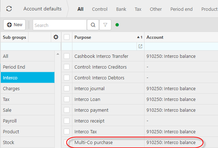Open the Period end tab
218x148 pixels.
point(181,9)
